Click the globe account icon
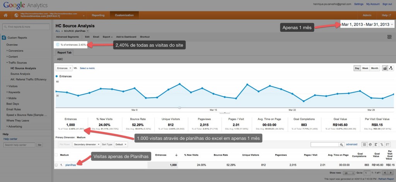The image size is (396, 182). [16, 15]
